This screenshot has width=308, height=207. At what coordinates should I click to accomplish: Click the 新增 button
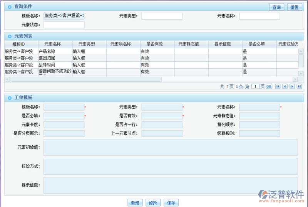tap(135, 203)
